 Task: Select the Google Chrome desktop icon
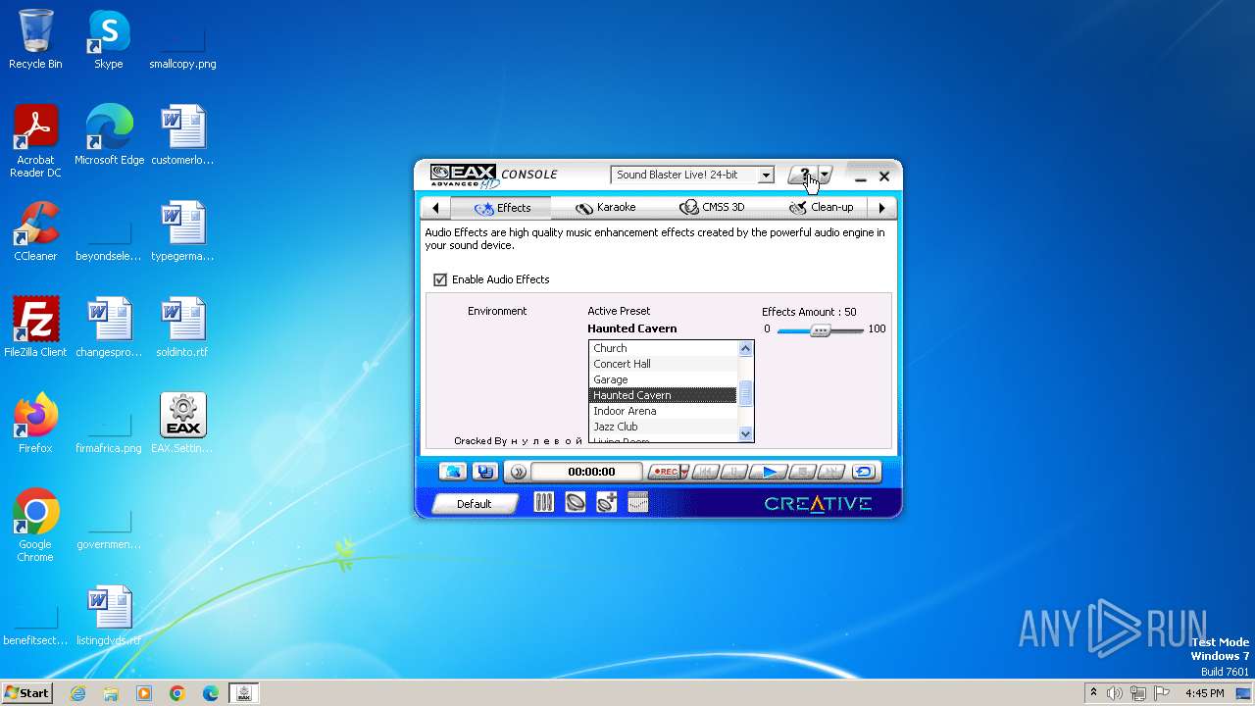coord(35,526)
